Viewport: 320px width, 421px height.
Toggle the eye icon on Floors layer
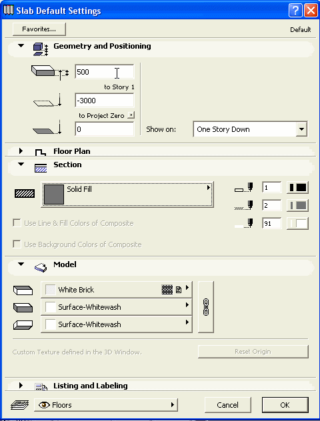pyautogui.click(x=44, y=404)
